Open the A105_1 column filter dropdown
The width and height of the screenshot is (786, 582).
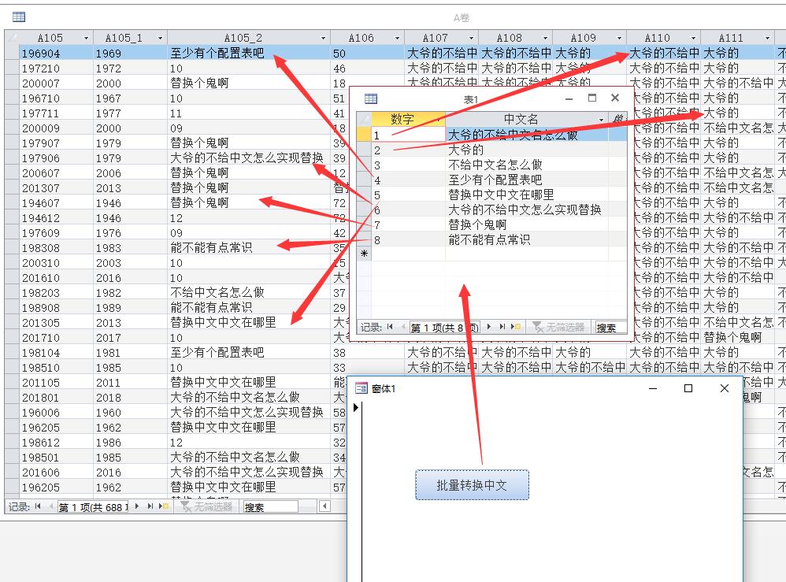pyautogui.click(x=160, y=38)
